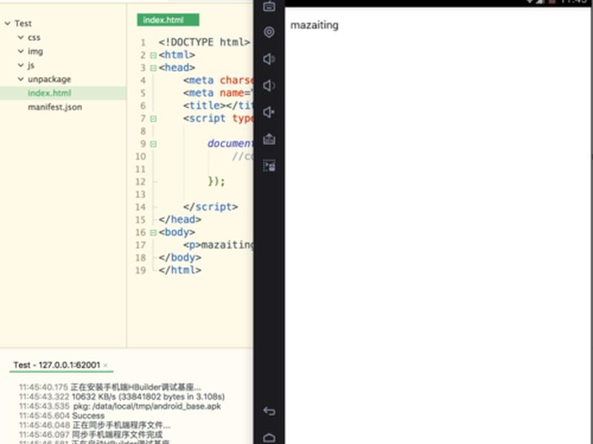This screenshot has width=593, height=444.
Task: Click the <title> tag on line 6
Action: pyautogui.click(x=218, y=106)
